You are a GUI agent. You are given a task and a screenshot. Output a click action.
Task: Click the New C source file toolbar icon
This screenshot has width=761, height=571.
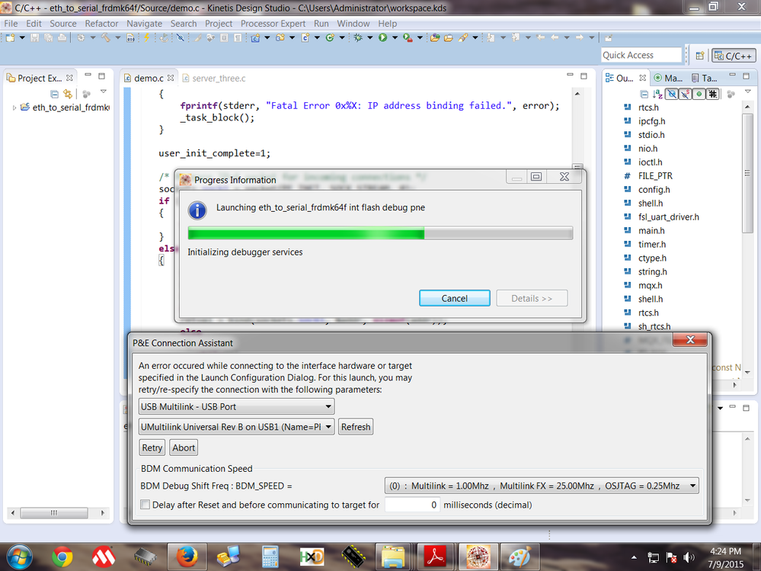click(x=305, y=37)
